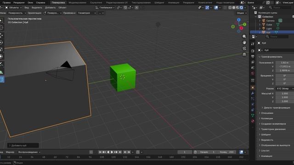Click the Масштаб X value field
Image resolution: width=294 pixels, height=165 pixels.
pos(285,93)
